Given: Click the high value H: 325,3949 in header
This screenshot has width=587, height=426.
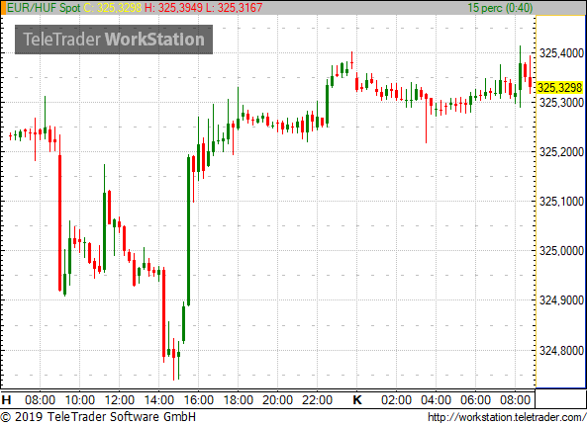Looking at the screenshot, I should (x=173, y=8).
